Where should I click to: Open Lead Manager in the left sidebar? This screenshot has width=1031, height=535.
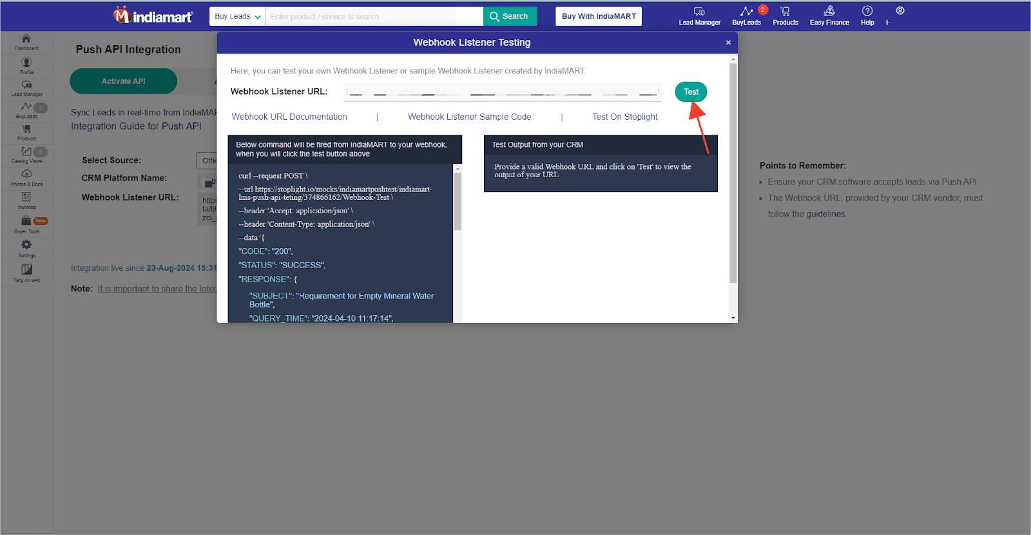click(26, 88)
